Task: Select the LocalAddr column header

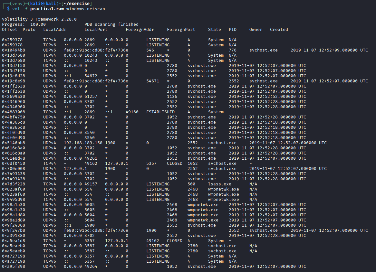Action: pyautogui.click(x=55, y=30)
